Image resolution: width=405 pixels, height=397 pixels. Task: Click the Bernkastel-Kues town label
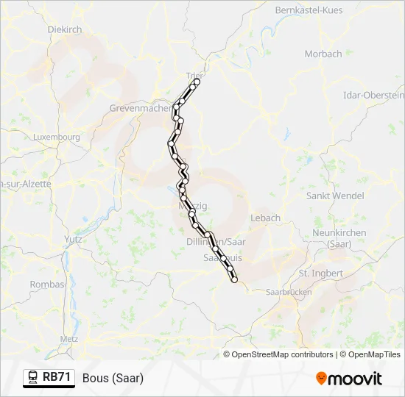[x=309, y=10]
